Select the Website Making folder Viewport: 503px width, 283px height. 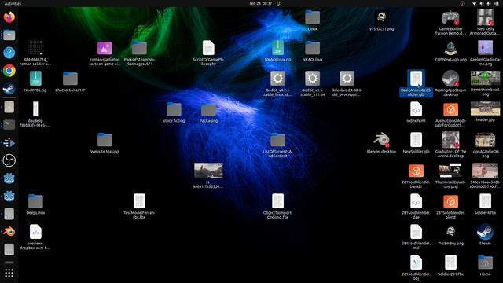tap(105, 143)
